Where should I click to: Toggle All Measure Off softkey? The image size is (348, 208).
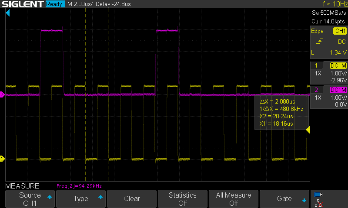click(234, 199)
